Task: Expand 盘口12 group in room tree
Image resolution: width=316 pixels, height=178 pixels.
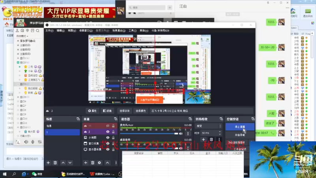Action: (18, 127)
